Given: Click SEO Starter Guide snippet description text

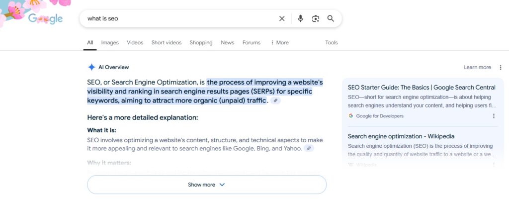Looking at the screenshot, I should pyautogui.click(x=422, y=101).
